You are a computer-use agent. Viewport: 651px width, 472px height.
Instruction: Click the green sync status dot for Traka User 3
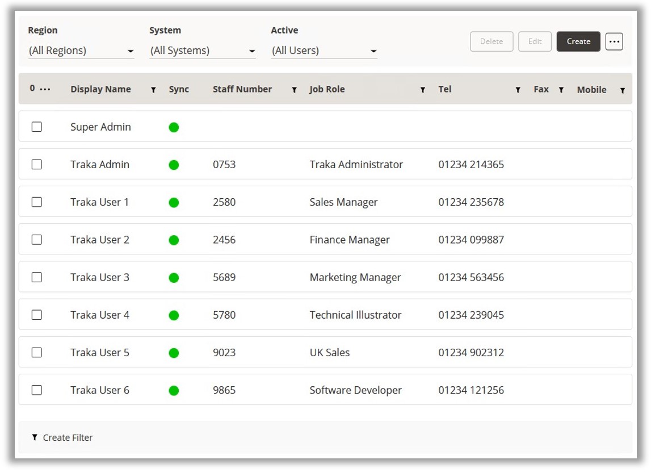(174, 278)
